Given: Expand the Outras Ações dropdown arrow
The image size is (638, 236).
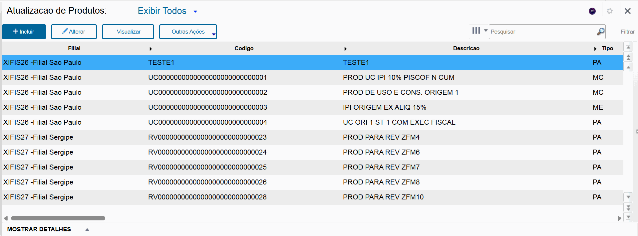Looking at the screenshot, I should [213, 34].
